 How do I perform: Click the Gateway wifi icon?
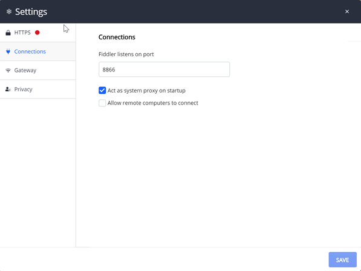(8, 70)
